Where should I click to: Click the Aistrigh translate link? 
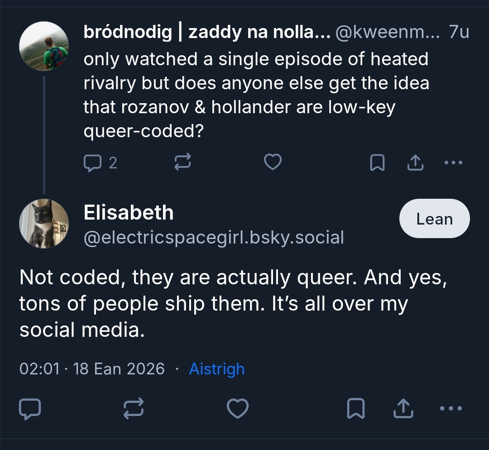[216, 369]
